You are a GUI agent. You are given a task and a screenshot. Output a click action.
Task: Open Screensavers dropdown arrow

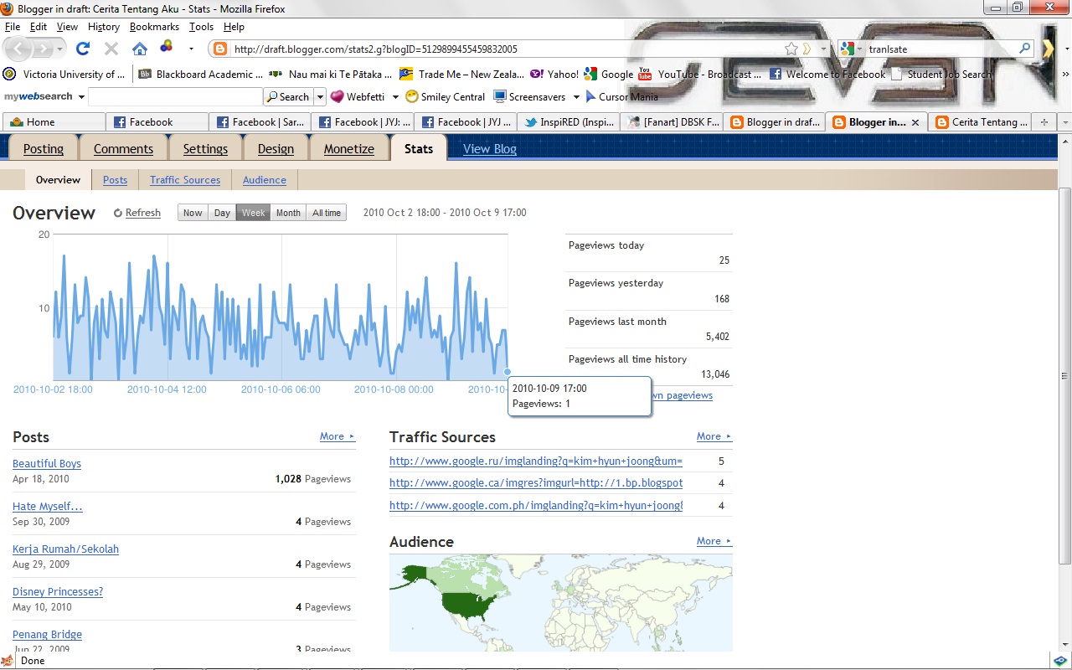pyautogui.click(x=576, y=97)
